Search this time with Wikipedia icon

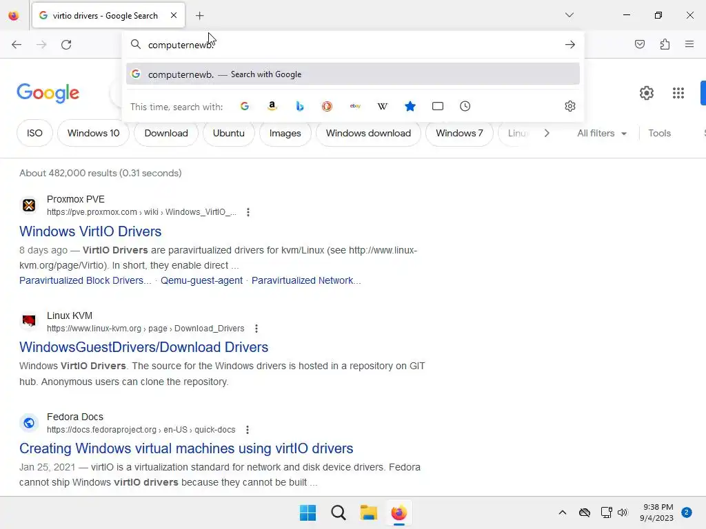coord(382,106)
